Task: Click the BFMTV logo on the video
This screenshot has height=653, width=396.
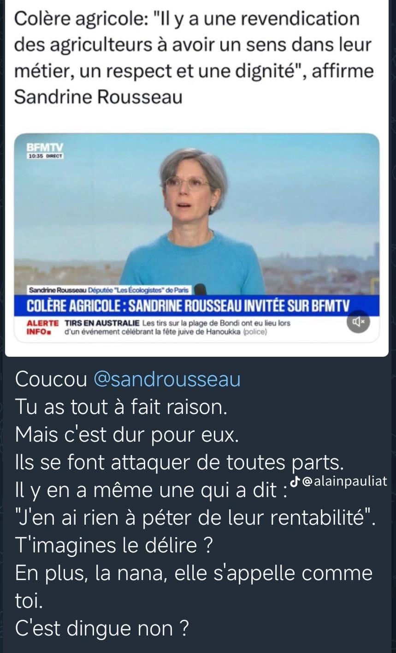Action: click(45, 148)
